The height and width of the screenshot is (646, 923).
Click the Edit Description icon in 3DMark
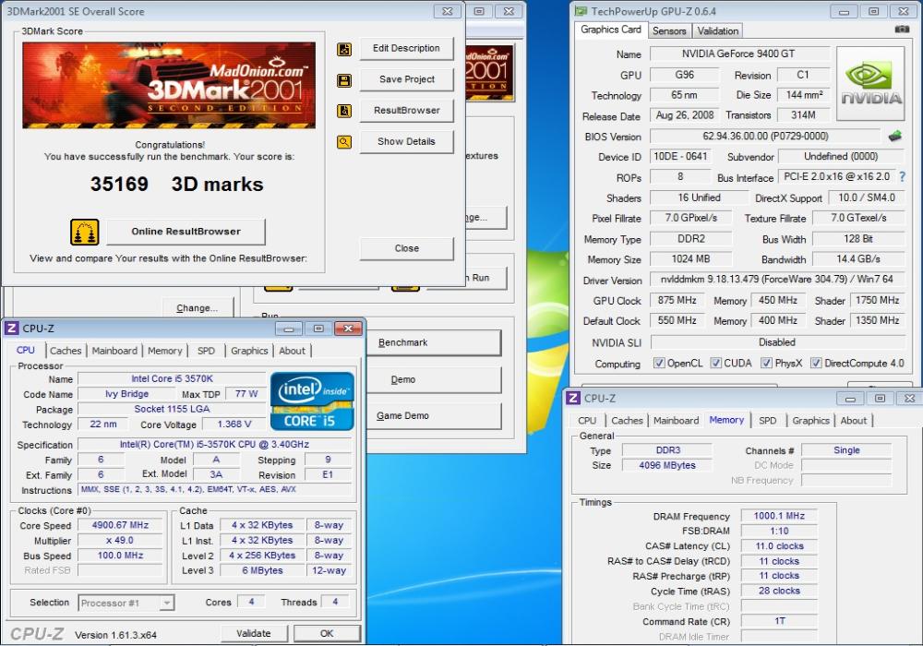click(344, 50)
